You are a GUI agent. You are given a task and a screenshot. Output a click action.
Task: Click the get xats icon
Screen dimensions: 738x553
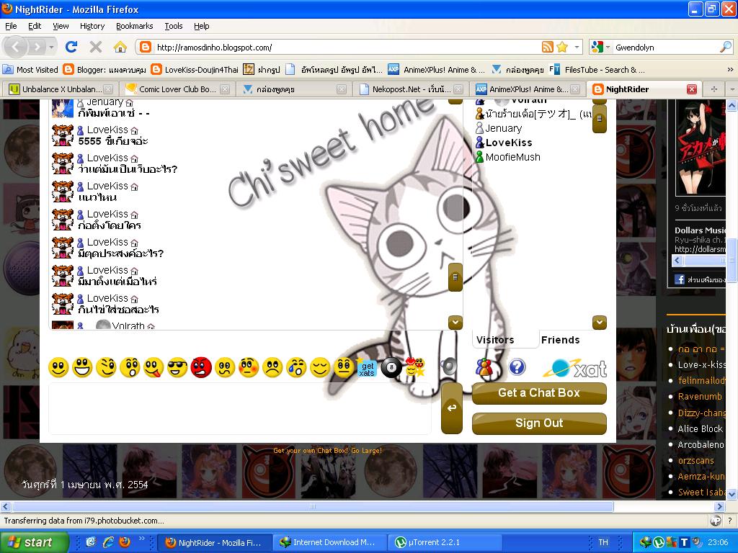pyautogui.click(x=367, y=368)
